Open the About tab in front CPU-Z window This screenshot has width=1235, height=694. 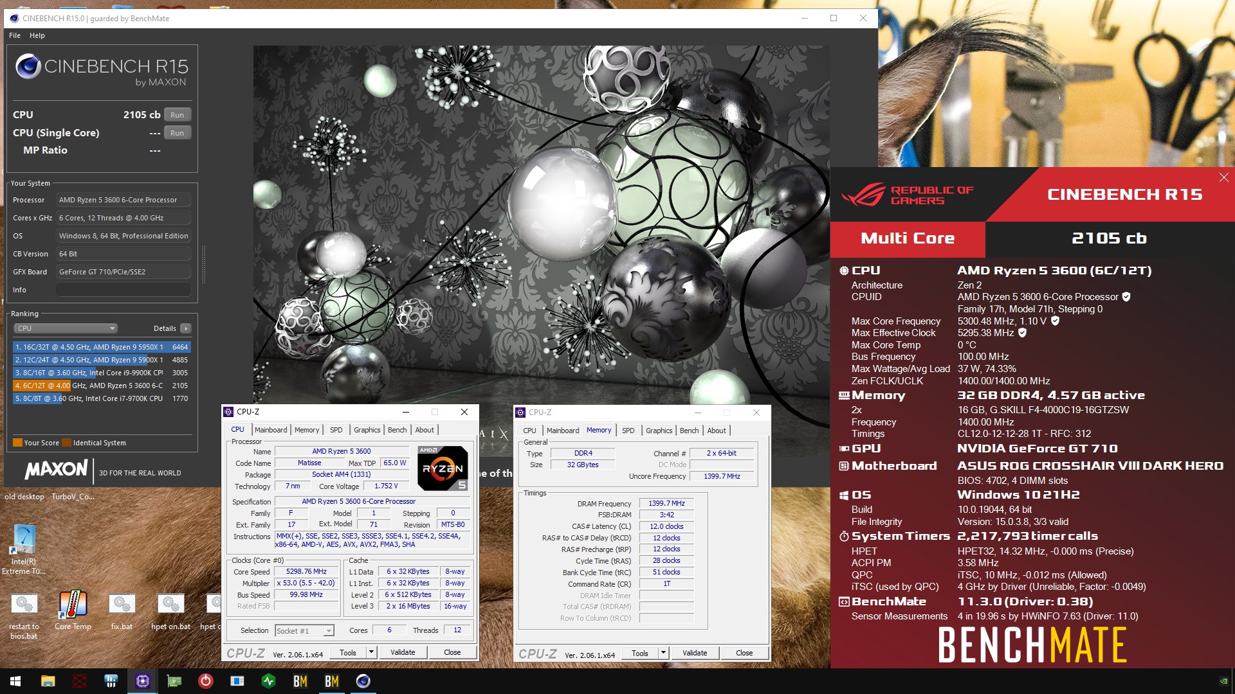(x=425, y=430)
